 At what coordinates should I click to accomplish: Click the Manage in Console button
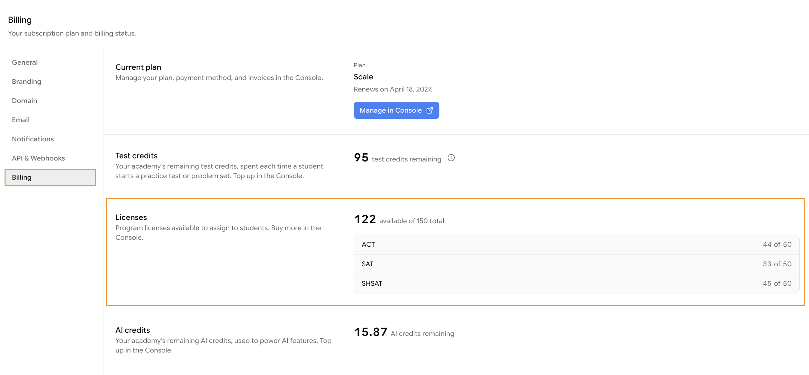(396, 111)
